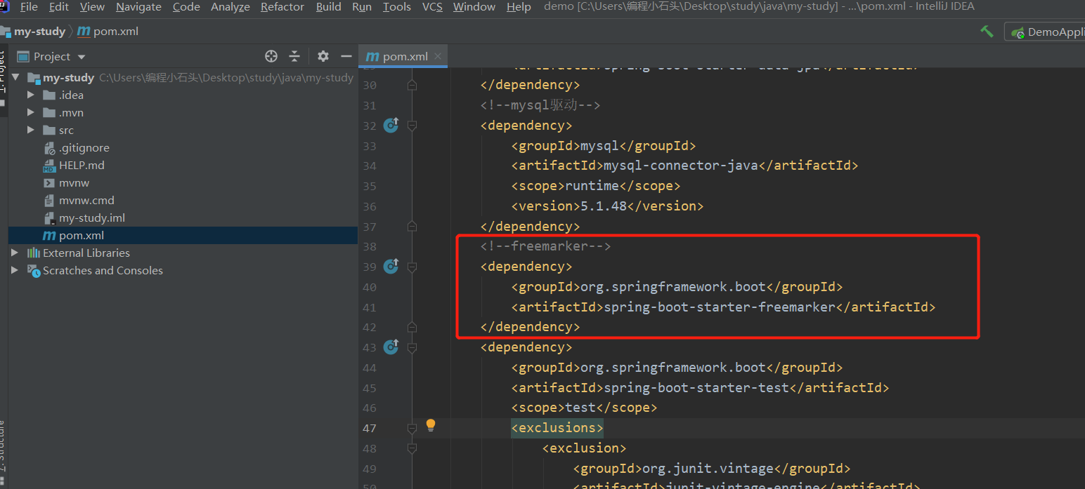Expand the .mvn folder

[30, 112]
